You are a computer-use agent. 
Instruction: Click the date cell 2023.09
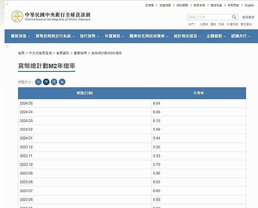(x=85, y=173)
